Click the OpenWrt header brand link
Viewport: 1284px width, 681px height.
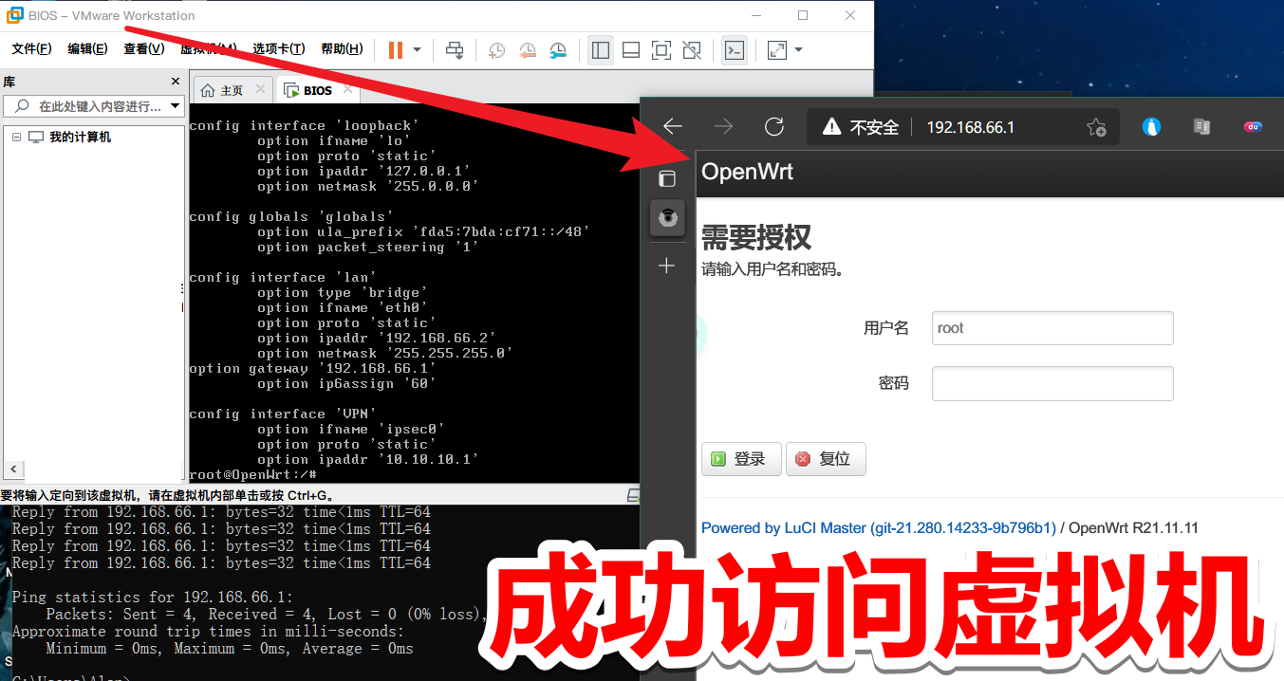[x=747, y=172]
